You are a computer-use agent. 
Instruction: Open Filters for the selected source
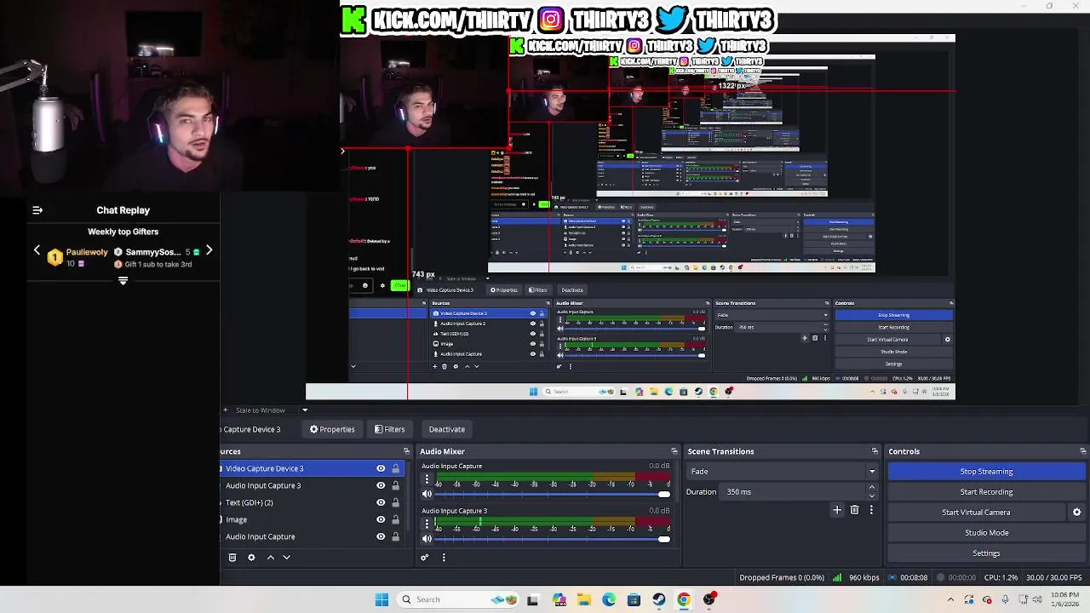point(389,429)
